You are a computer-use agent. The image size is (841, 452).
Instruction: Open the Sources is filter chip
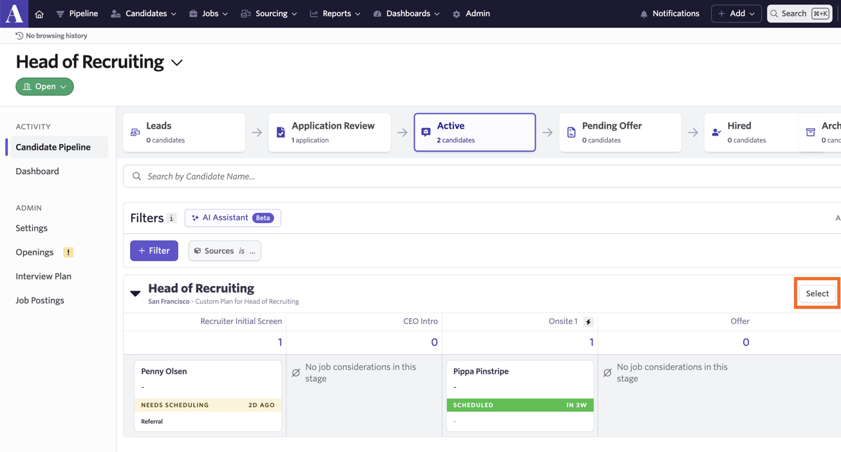[225, 251]
